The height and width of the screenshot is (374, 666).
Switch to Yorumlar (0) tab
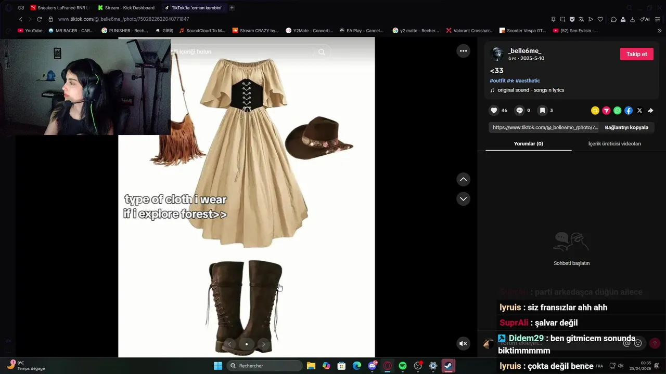(x=528, y=143)
